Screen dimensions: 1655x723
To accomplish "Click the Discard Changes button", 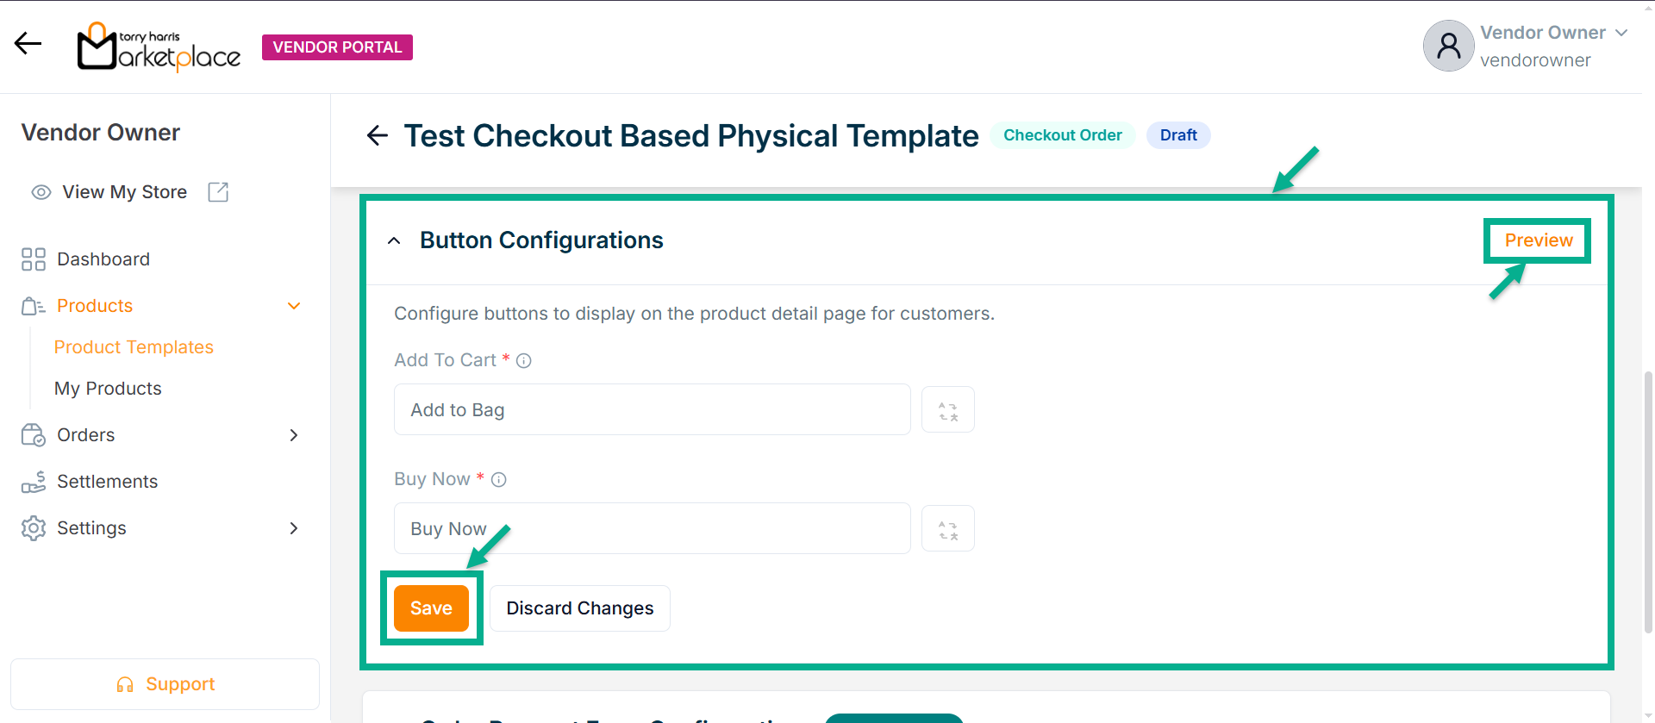I will (x=580, y=608).
